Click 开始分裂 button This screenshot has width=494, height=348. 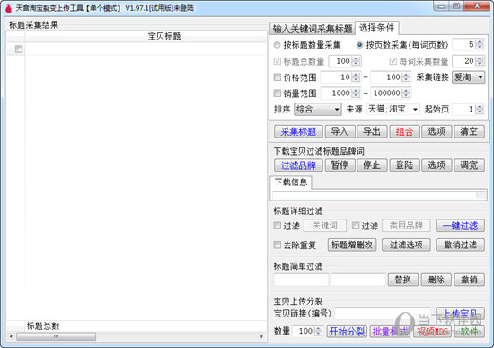coord(347,331)
